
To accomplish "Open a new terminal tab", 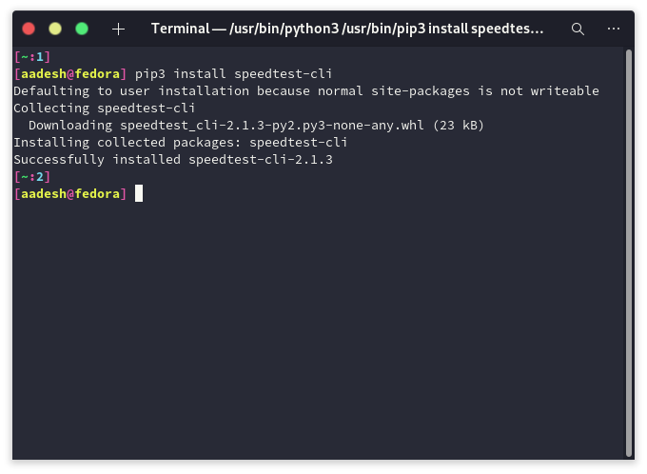I will pyautogui.click(x=118, y=29).
